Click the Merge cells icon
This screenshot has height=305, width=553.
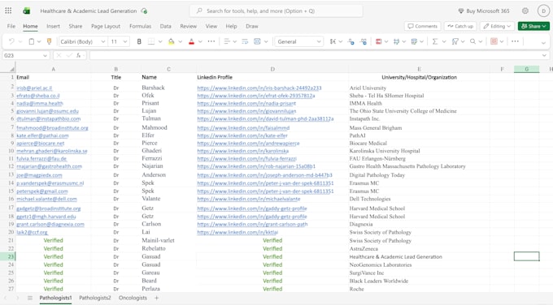pos(257,41)
